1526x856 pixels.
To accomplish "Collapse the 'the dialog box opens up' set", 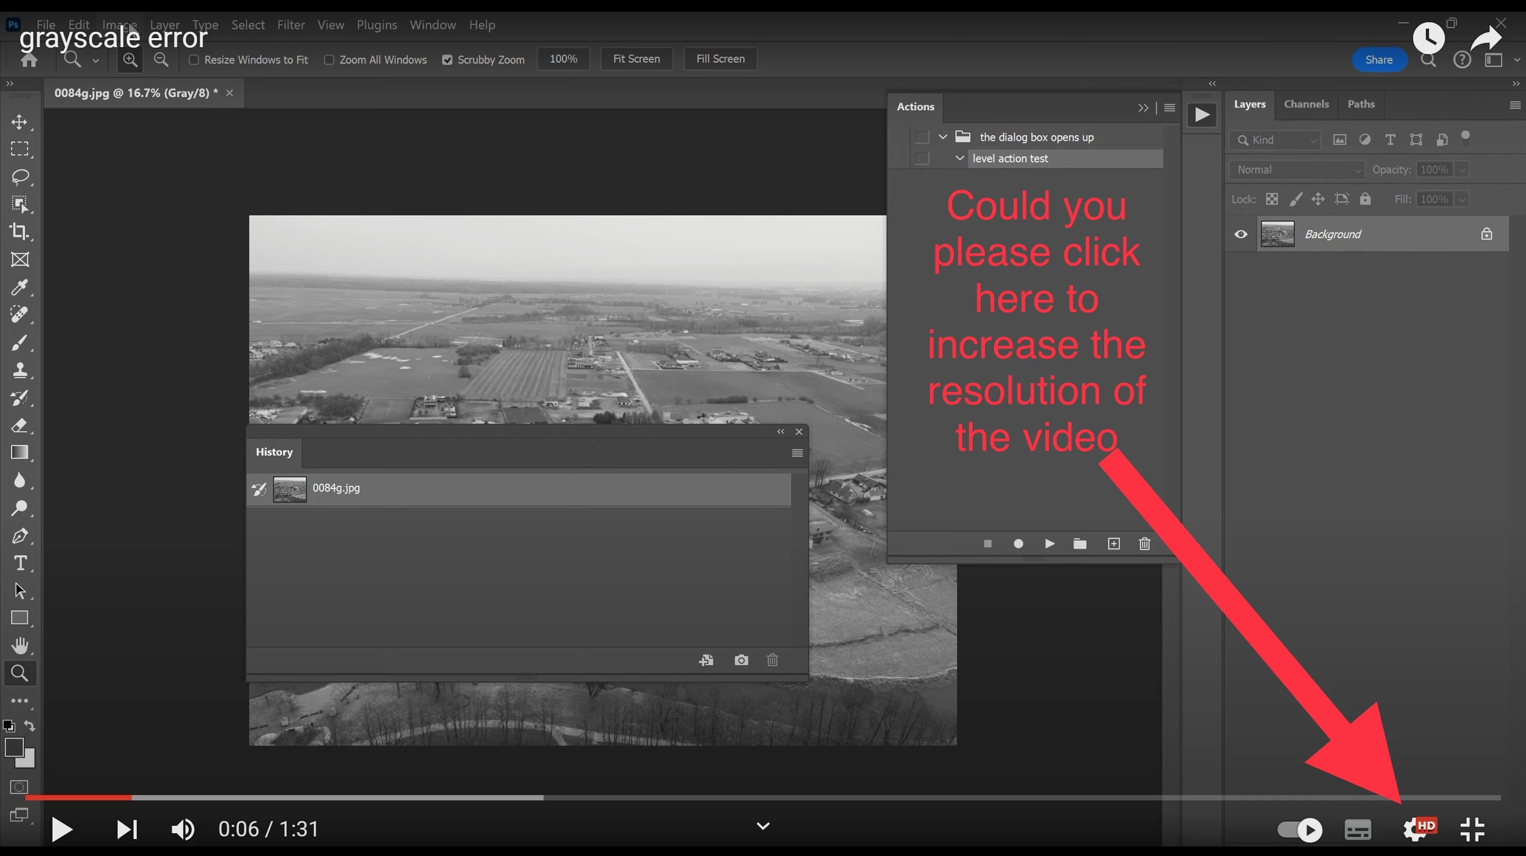I will (x=943, y=137).
